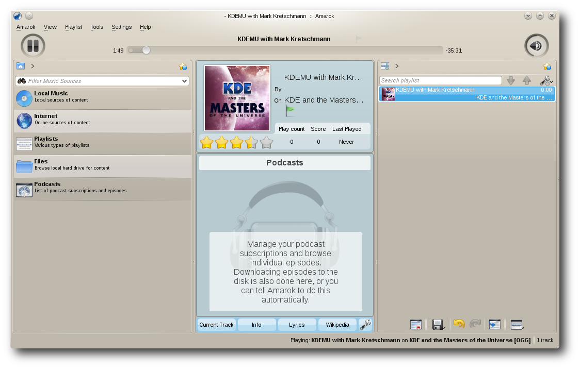Minimize the Amarok window
The height and width of the screenshot is (369, 580).
click(528, 16)
